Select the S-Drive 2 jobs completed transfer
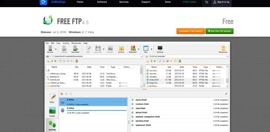This screenshot has width=270, height=132. point(93,110)
